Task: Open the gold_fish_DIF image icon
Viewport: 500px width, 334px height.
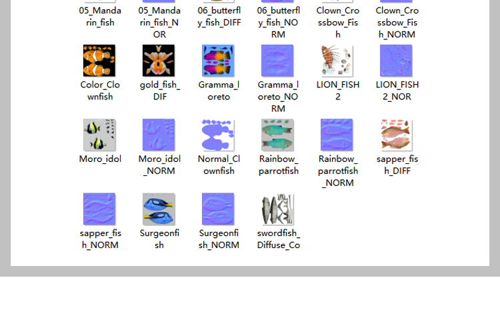Action: tap(159, 61)
